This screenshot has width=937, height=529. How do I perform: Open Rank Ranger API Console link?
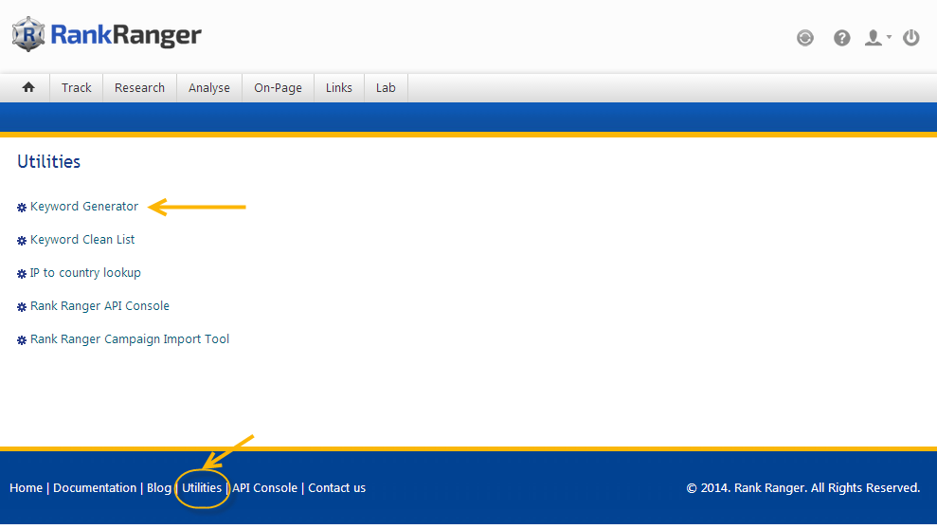point(99,306)
